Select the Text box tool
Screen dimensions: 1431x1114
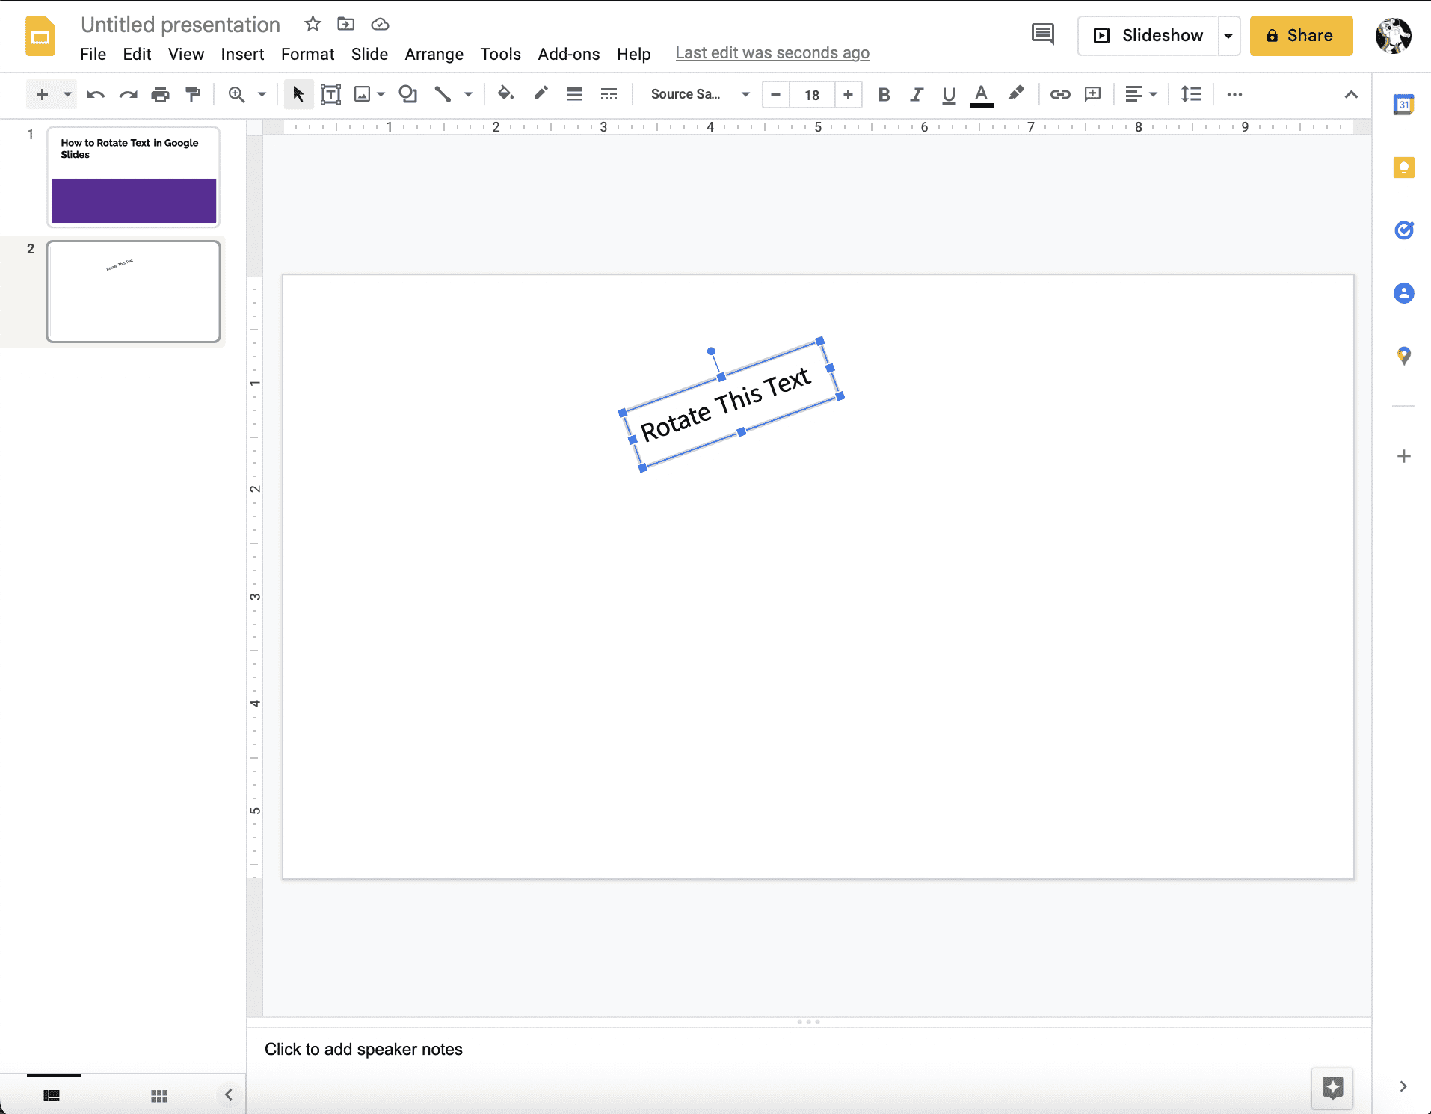coord(330,94)
